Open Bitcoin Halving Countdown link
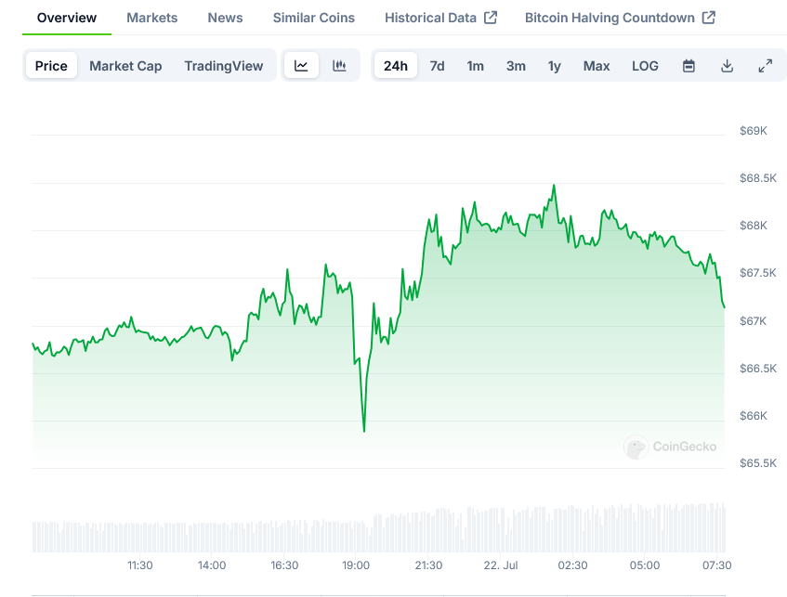Image resolution: width=787 pixels, height=597 pixels. (610, 18)
